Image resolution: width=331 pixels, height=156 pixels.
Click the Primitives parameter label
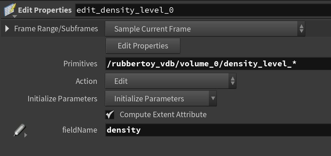click(80, 64)
